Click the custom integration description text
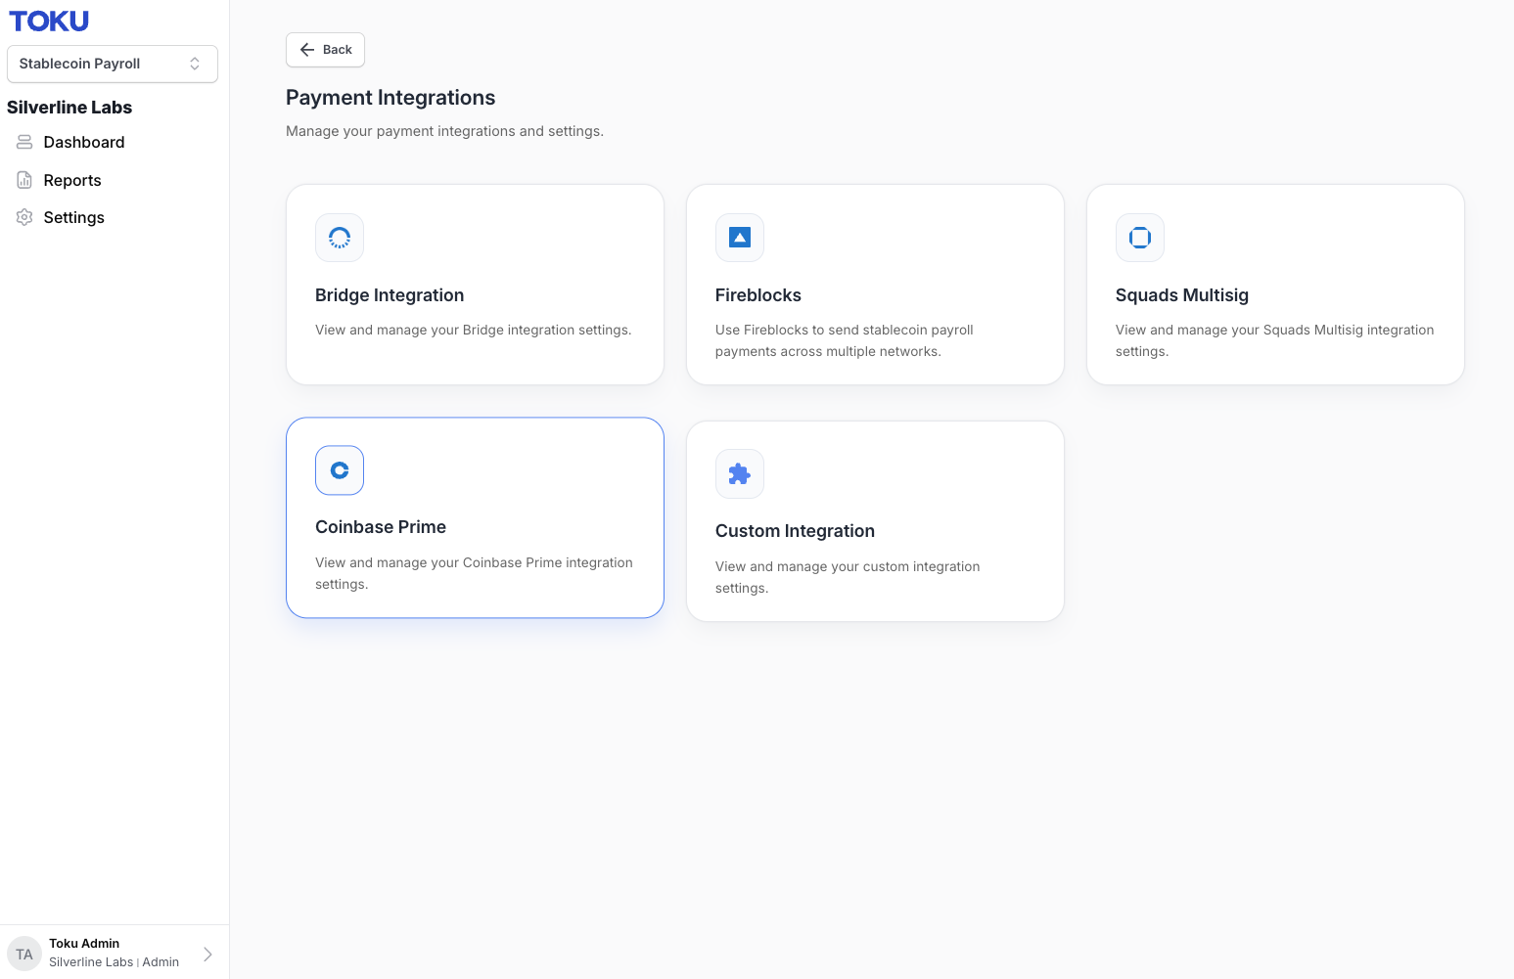This screenshot has width=1514, height=979. tap(848, 577)
